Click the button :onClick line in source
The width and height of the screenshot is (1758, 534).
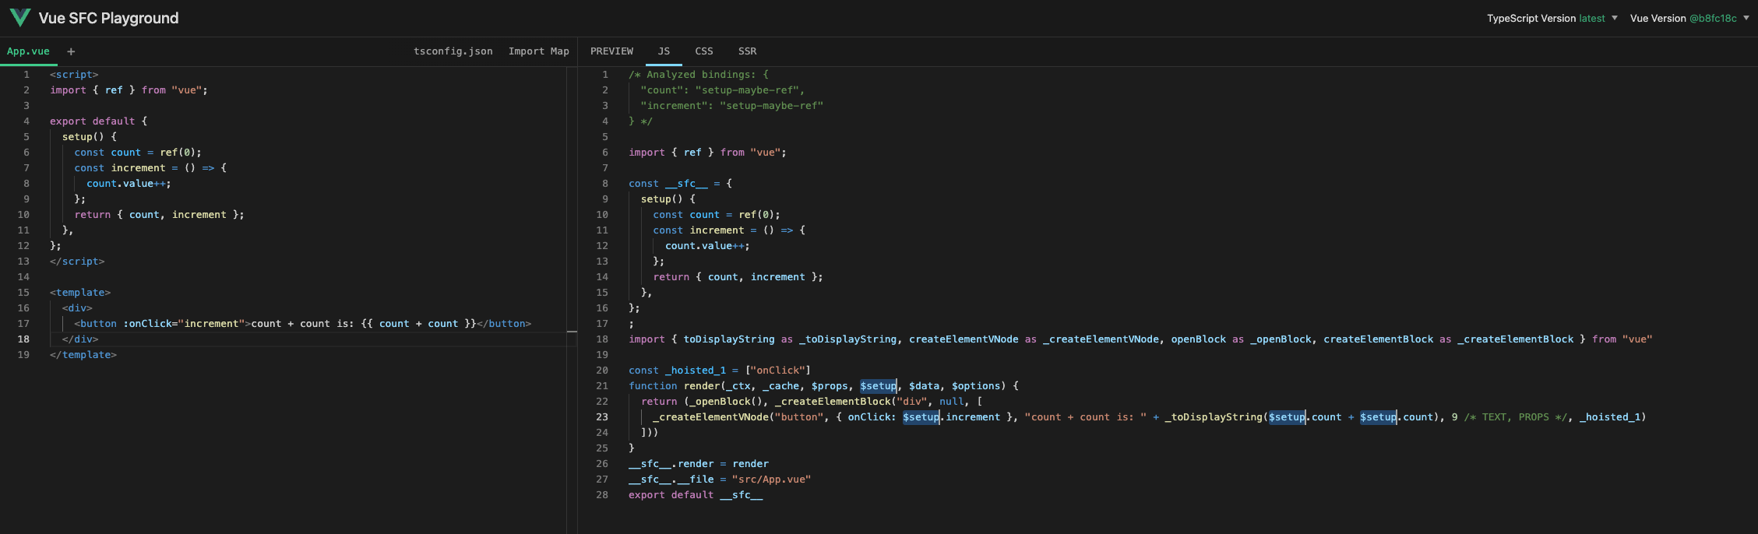click(x=302, y=324)
